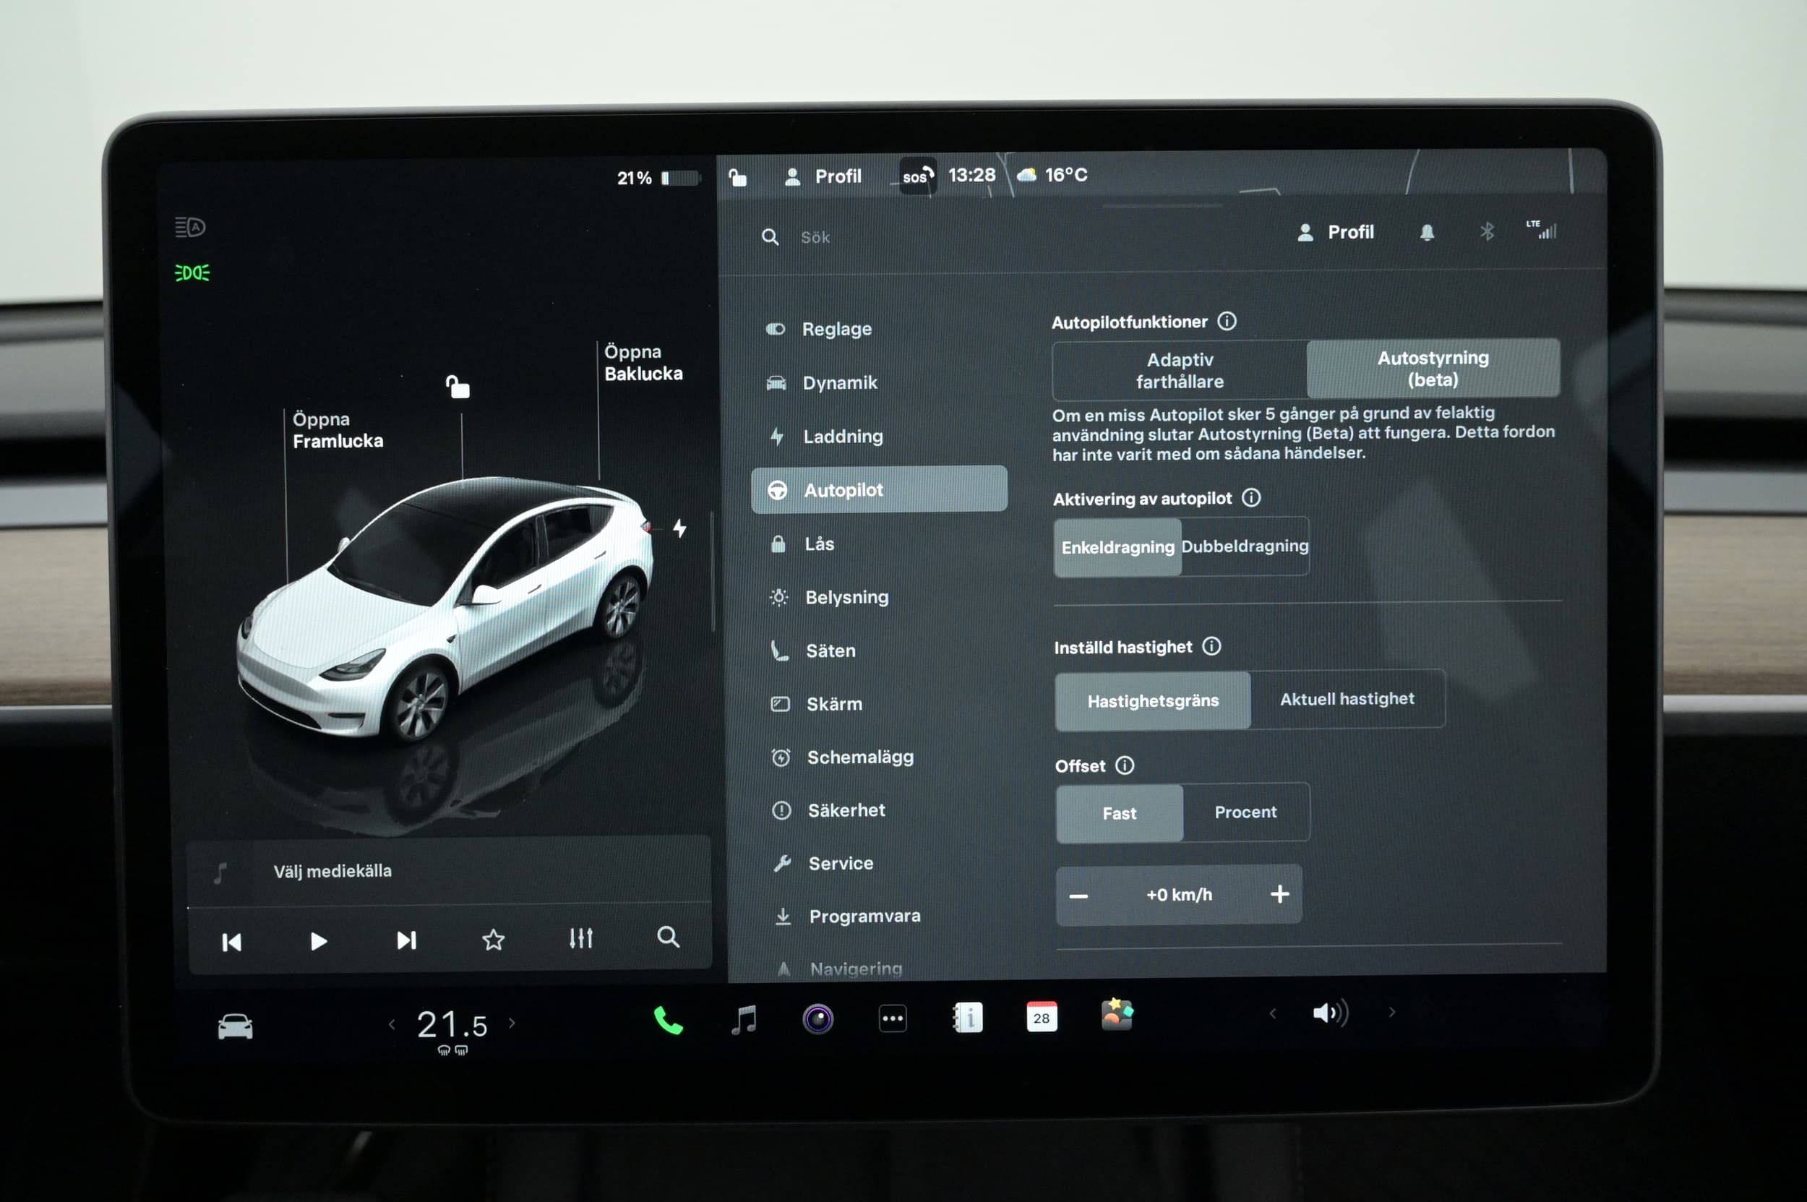Switch activation to Dubbeldragning
Screen dimensions: 1807x1202
(x=1244, y=546)
